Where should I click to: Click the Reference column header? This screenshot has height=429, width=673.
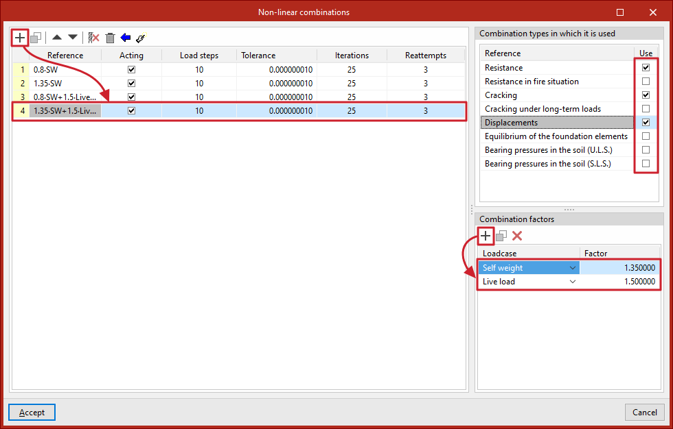coord(65,56)
